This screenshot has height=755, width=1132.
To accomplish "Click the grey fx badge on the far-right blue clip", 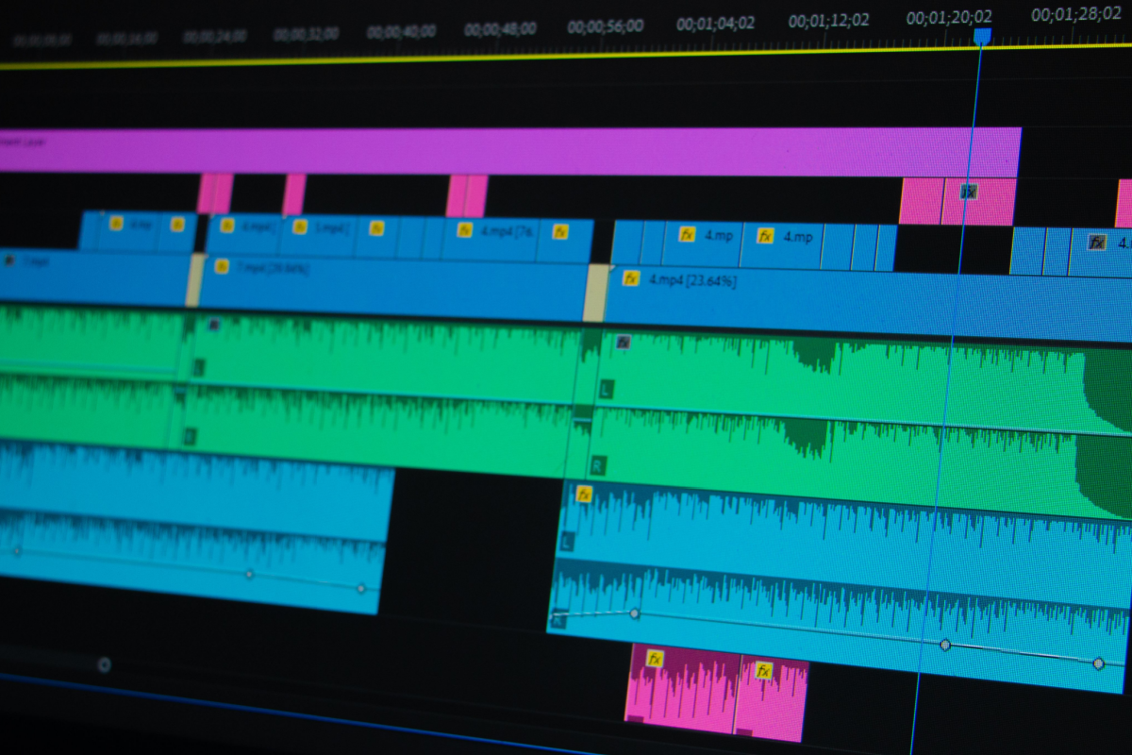I will pyautogui.click(x=1096, y=242).
